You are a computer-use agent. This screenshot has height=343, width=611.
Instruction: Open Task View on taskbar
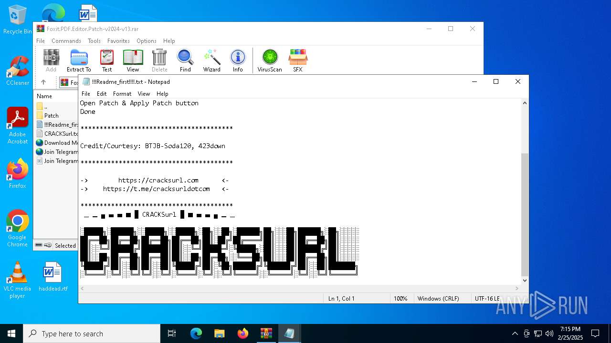(172, 333)
